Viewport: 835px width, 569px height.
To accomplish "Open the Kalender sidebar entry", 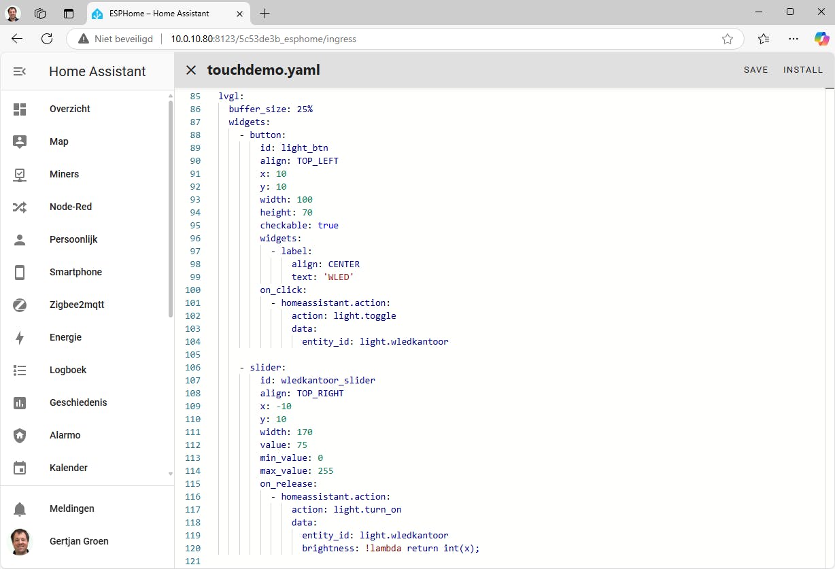I will (x=69, y=468).
